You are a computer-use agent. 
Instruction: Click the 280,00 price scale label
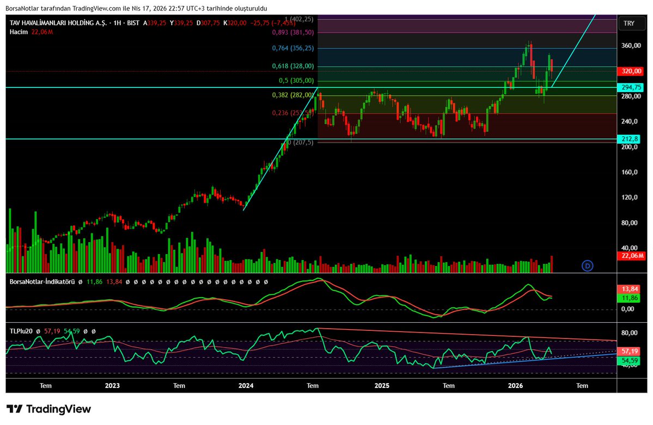631,96
